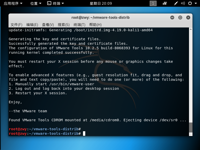This screenshot has height=150, width=200.
Task: Click the last prompt line with the cursor
Action: (47, 133)
